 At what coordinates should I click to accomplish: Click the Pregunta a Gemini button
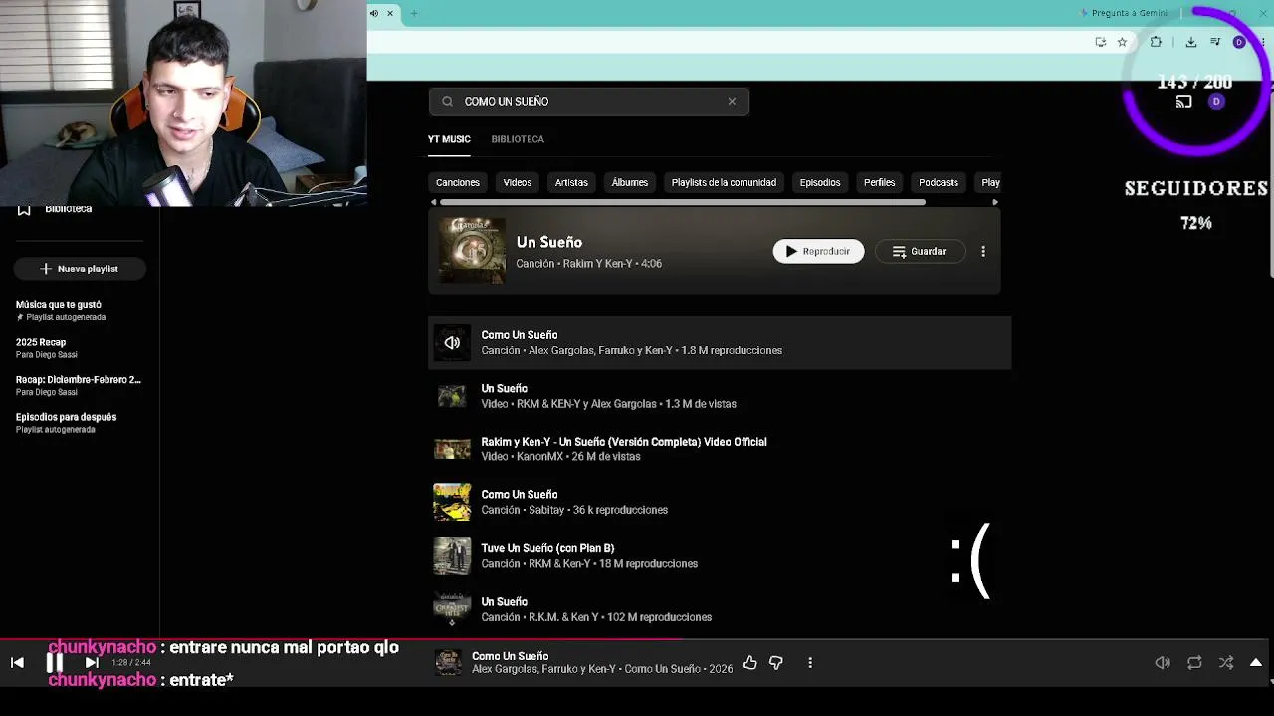(x=1124, y=13)
